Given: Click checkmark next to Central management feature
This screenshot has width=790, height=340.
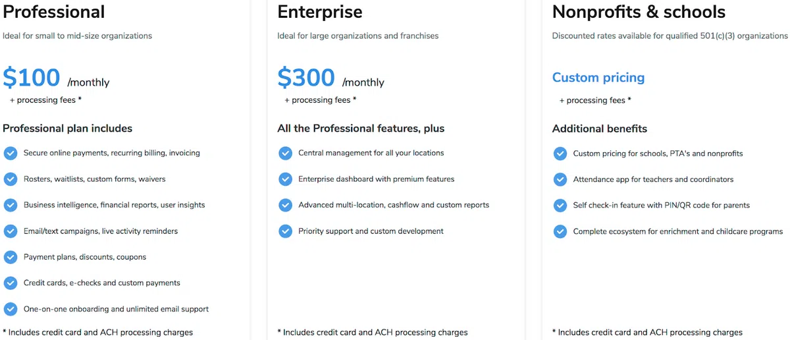Looking at the screenshot, I should coord(285,153).
